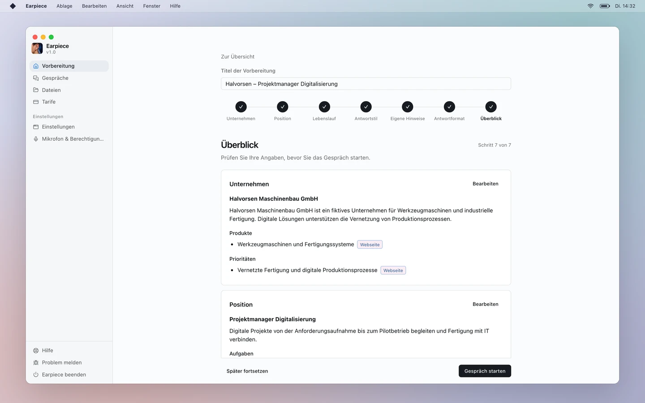Click Webseite tag next to Werkzeugmaschinen item
The height and width of the screenshot is (403, 645).
pyautogui.click(x=370, y=244)
